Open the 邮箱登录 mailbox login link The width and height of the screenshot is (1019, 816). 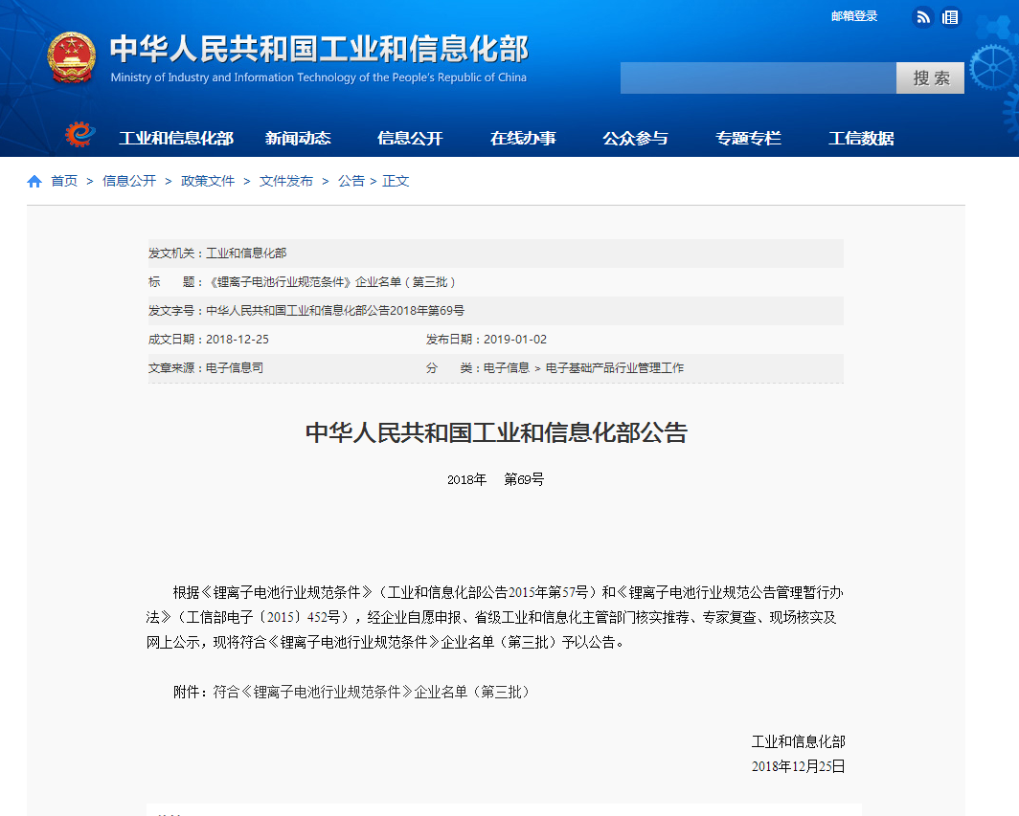(x=854, y=16)
